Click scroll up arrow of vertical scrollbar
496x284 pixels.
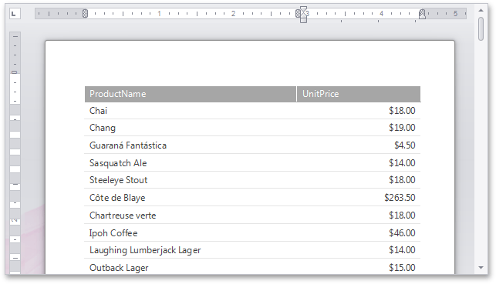(481, 11)
